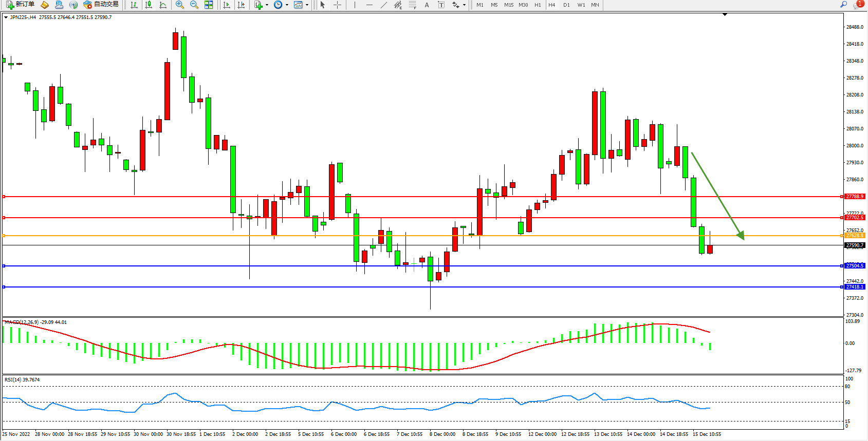Viewport: 868px width, 441px height.
Task: Expand the arrows objects dropdown
Action: click(464, 5)
